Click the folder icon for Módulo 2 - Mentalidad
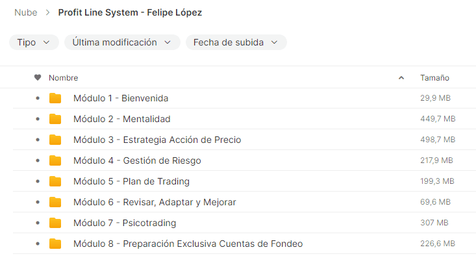The image size is (476, 267). coord(55,119)
